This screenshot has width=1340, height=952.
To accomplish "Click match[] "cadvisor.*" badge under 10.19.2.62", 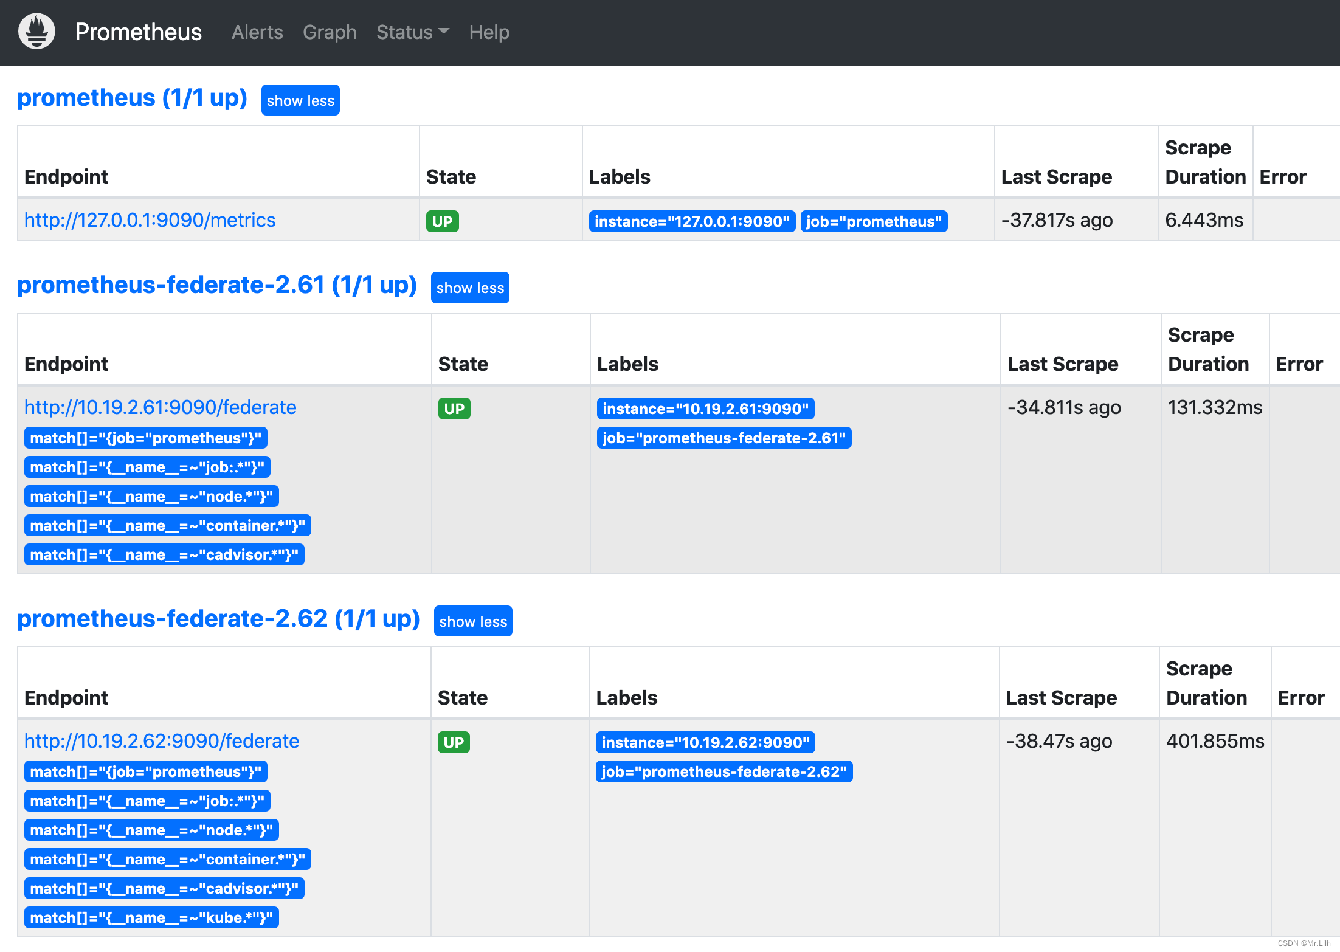I will (164, 888).
